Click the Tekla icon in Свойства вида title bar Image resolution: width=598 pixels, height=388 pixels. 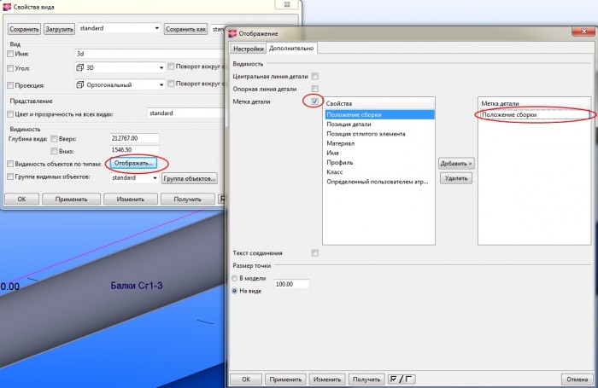[8, 8]
